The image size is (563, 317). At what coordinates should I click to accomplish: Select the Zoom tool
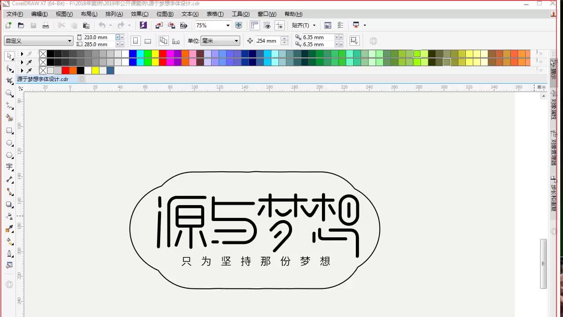9,93
